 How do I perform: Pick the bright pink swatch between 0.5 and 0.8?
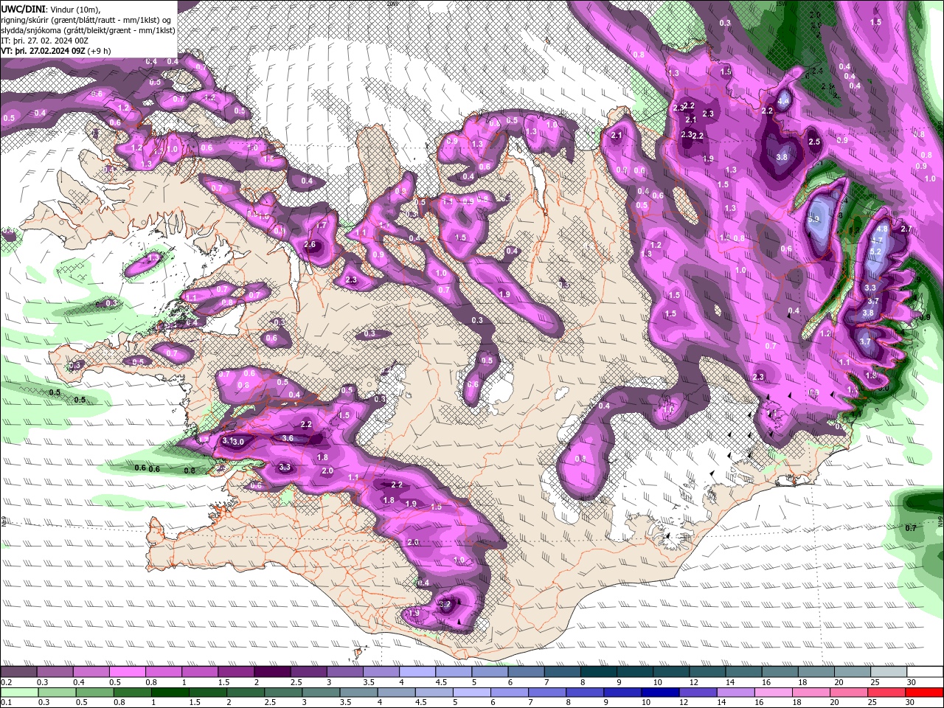click(x=127, y=671)
